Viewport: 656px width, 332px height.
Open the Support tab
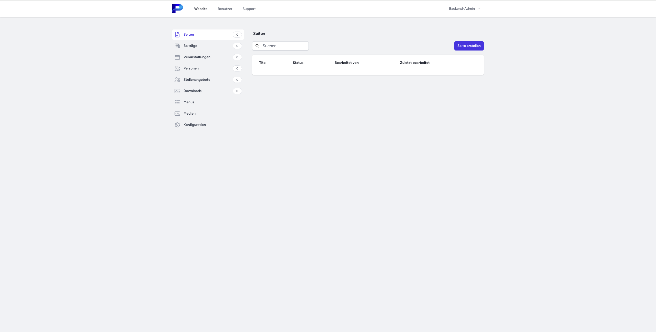pyautogui.click(x=249, y=9)
